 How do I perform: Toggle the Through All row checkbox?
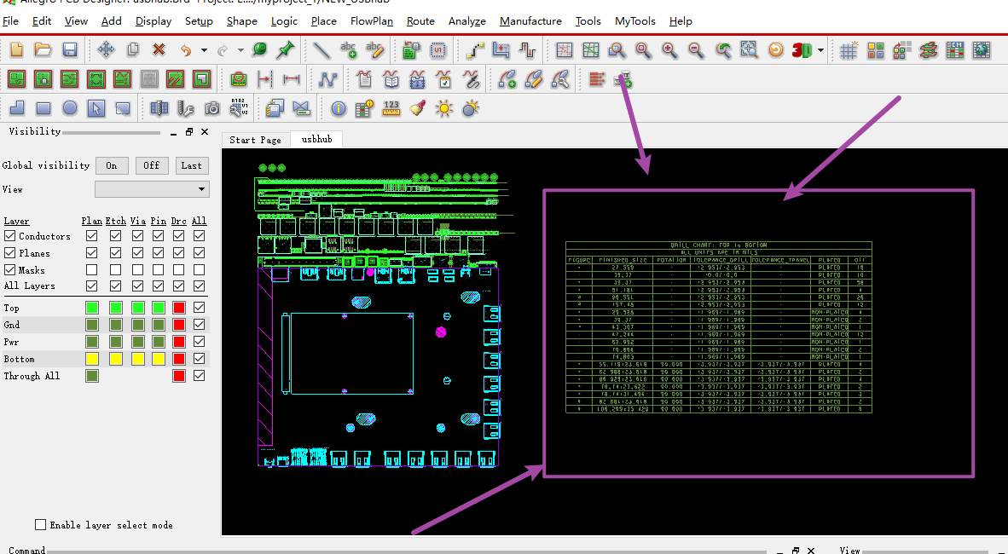point(200,375)
